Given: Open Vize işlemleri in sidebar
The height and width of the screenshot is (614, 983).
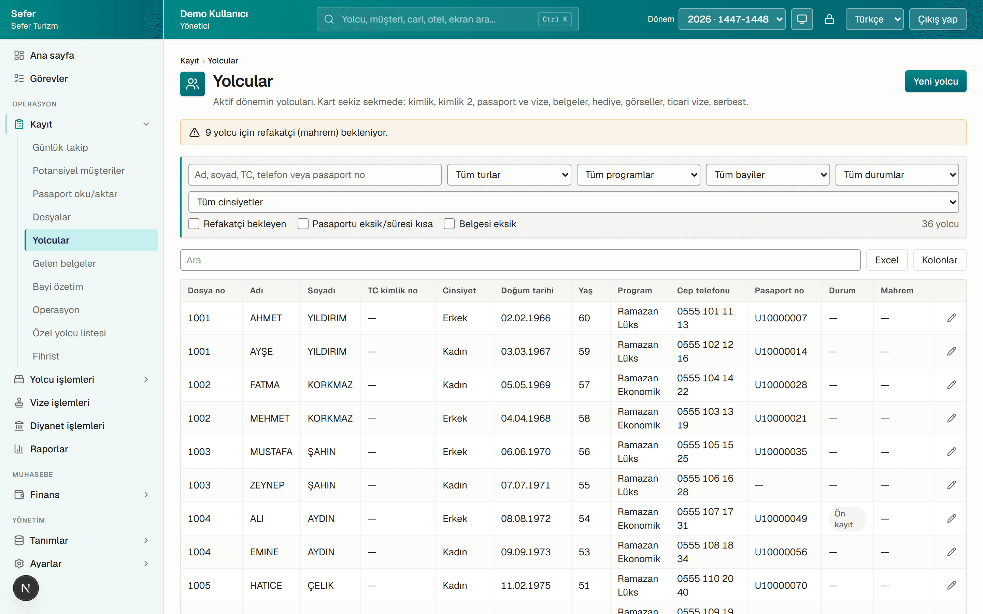Looking at the screenshot, I should 82,403.
